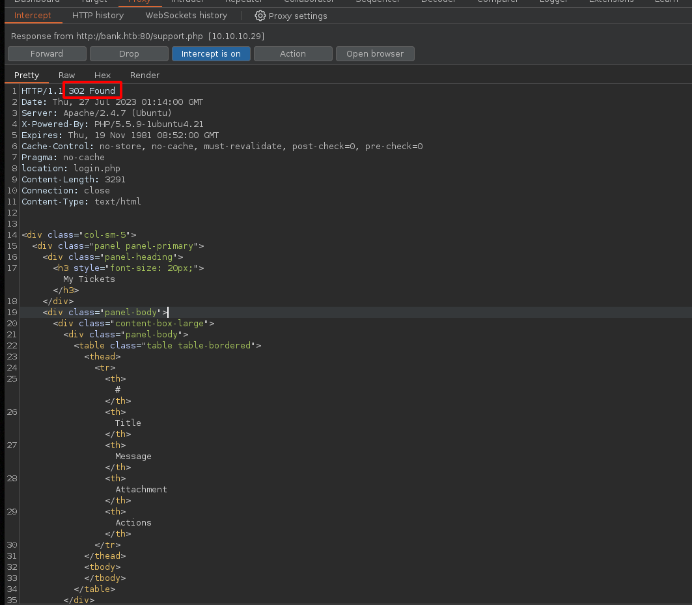Open the Render view tab
Viewport: 692px width, 605px height.
click(x=145, y=75)
